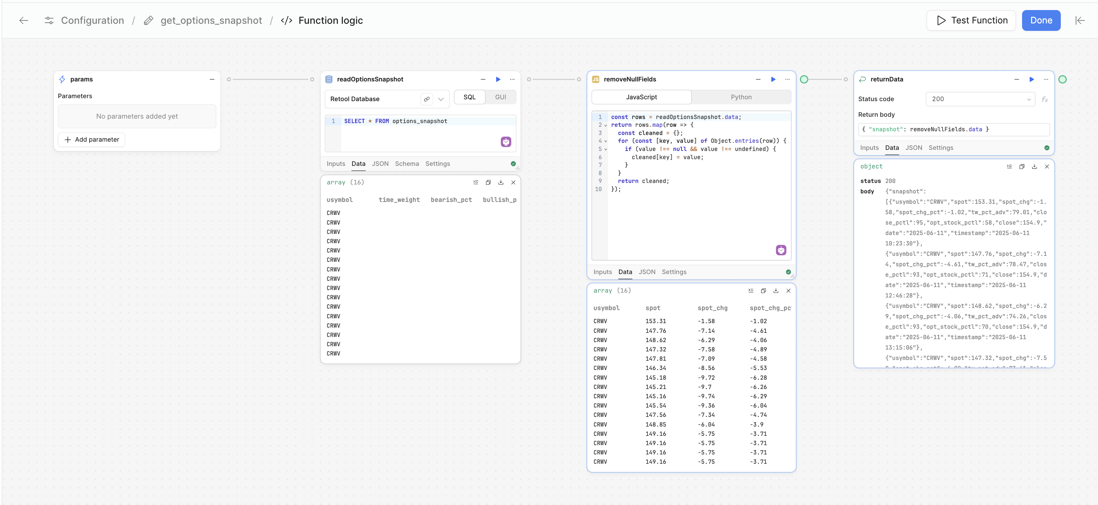Open JSON tab of returnData
This screenshot has height=505, width=1098.
[x=913, y=148]
